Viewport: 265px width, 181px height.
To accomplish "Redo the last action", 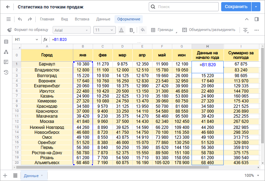I will coord(30,19).
